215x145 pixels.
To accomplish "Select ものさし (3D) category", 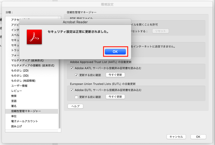I will coord(32,76).
